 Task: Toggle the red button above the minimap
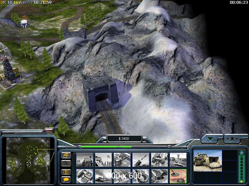[49, 130]
